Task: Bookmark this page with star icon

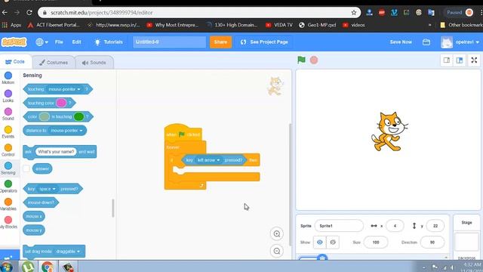Action: [x=354, y=13]
